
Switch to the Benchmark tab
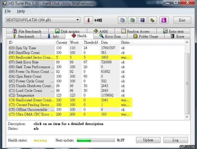pos(23,36)
